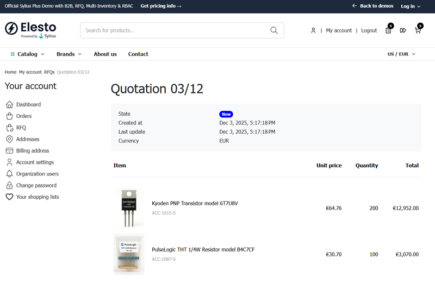The width and height of the screenshot is (435, 283).
Task: Open the shopping cart icon
Action: [x=418, y=30]
